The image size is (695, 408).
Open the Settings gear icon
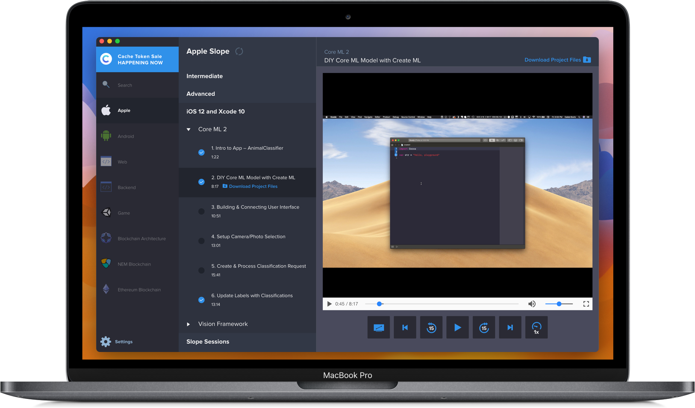[x=106, y=341]
